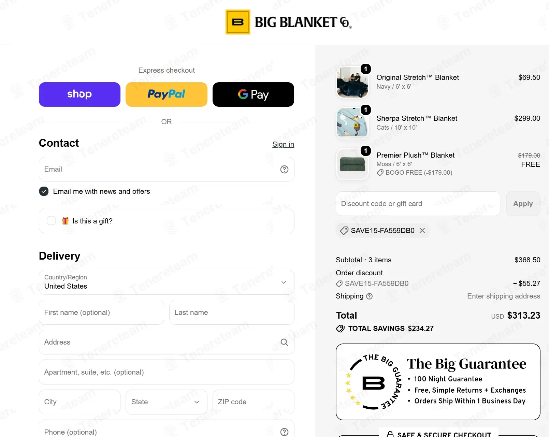Choose PayPal express checkout

(167, 94)
